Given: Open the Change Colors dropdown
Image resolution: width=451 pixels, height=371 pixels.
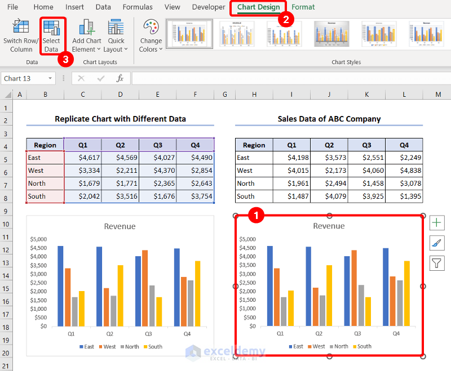Looking at the screenshot, I should (x=151, y=37).
